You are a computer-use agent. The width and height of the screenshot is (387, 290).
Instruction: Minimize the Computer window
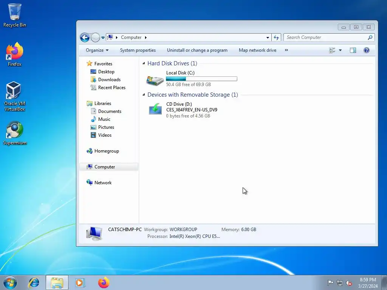[344, 27]
